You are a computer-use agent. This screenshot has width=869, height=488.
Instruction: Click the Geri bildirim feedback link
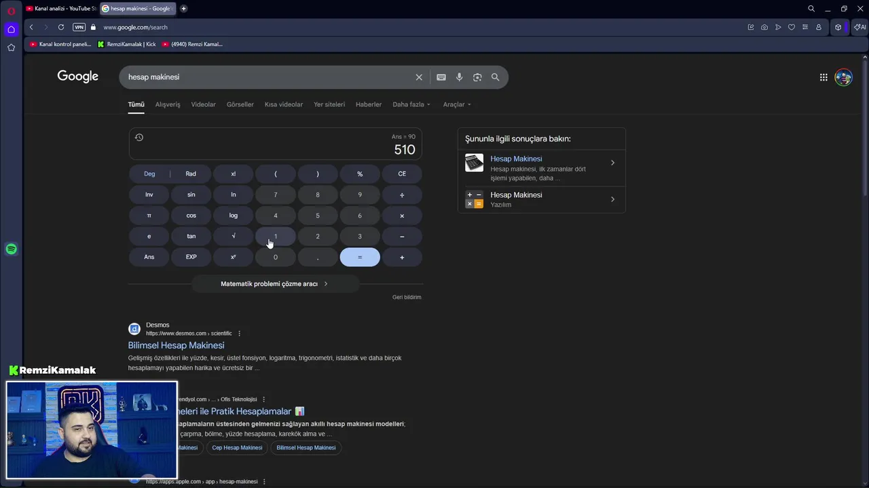click(x=407, y=298)
